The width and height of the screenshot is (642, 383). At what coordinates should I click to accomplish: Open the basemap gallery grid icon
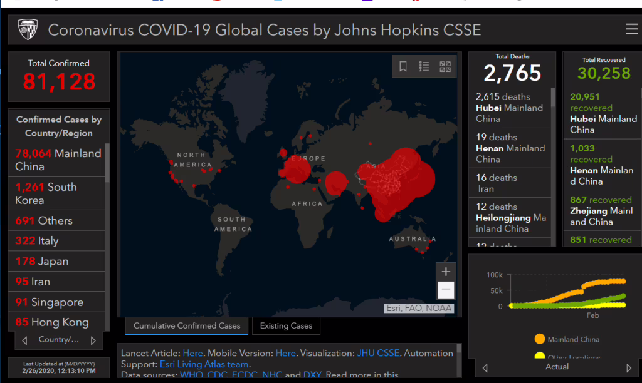click(445, 66)
